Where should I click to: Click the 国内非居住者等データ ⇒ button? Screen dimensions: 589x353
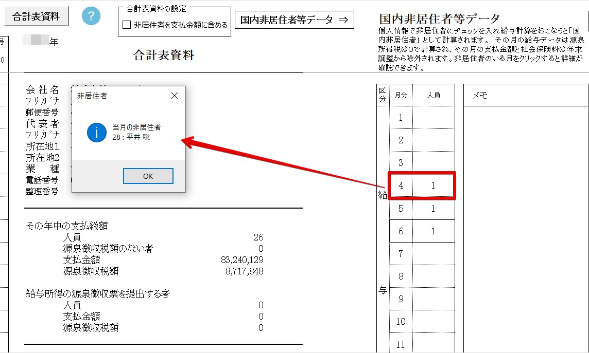[294, 20]
